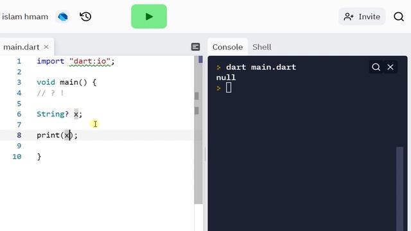Click the String? x; declaration
This screenshot has width=411, height=231.
coord(60,114)
